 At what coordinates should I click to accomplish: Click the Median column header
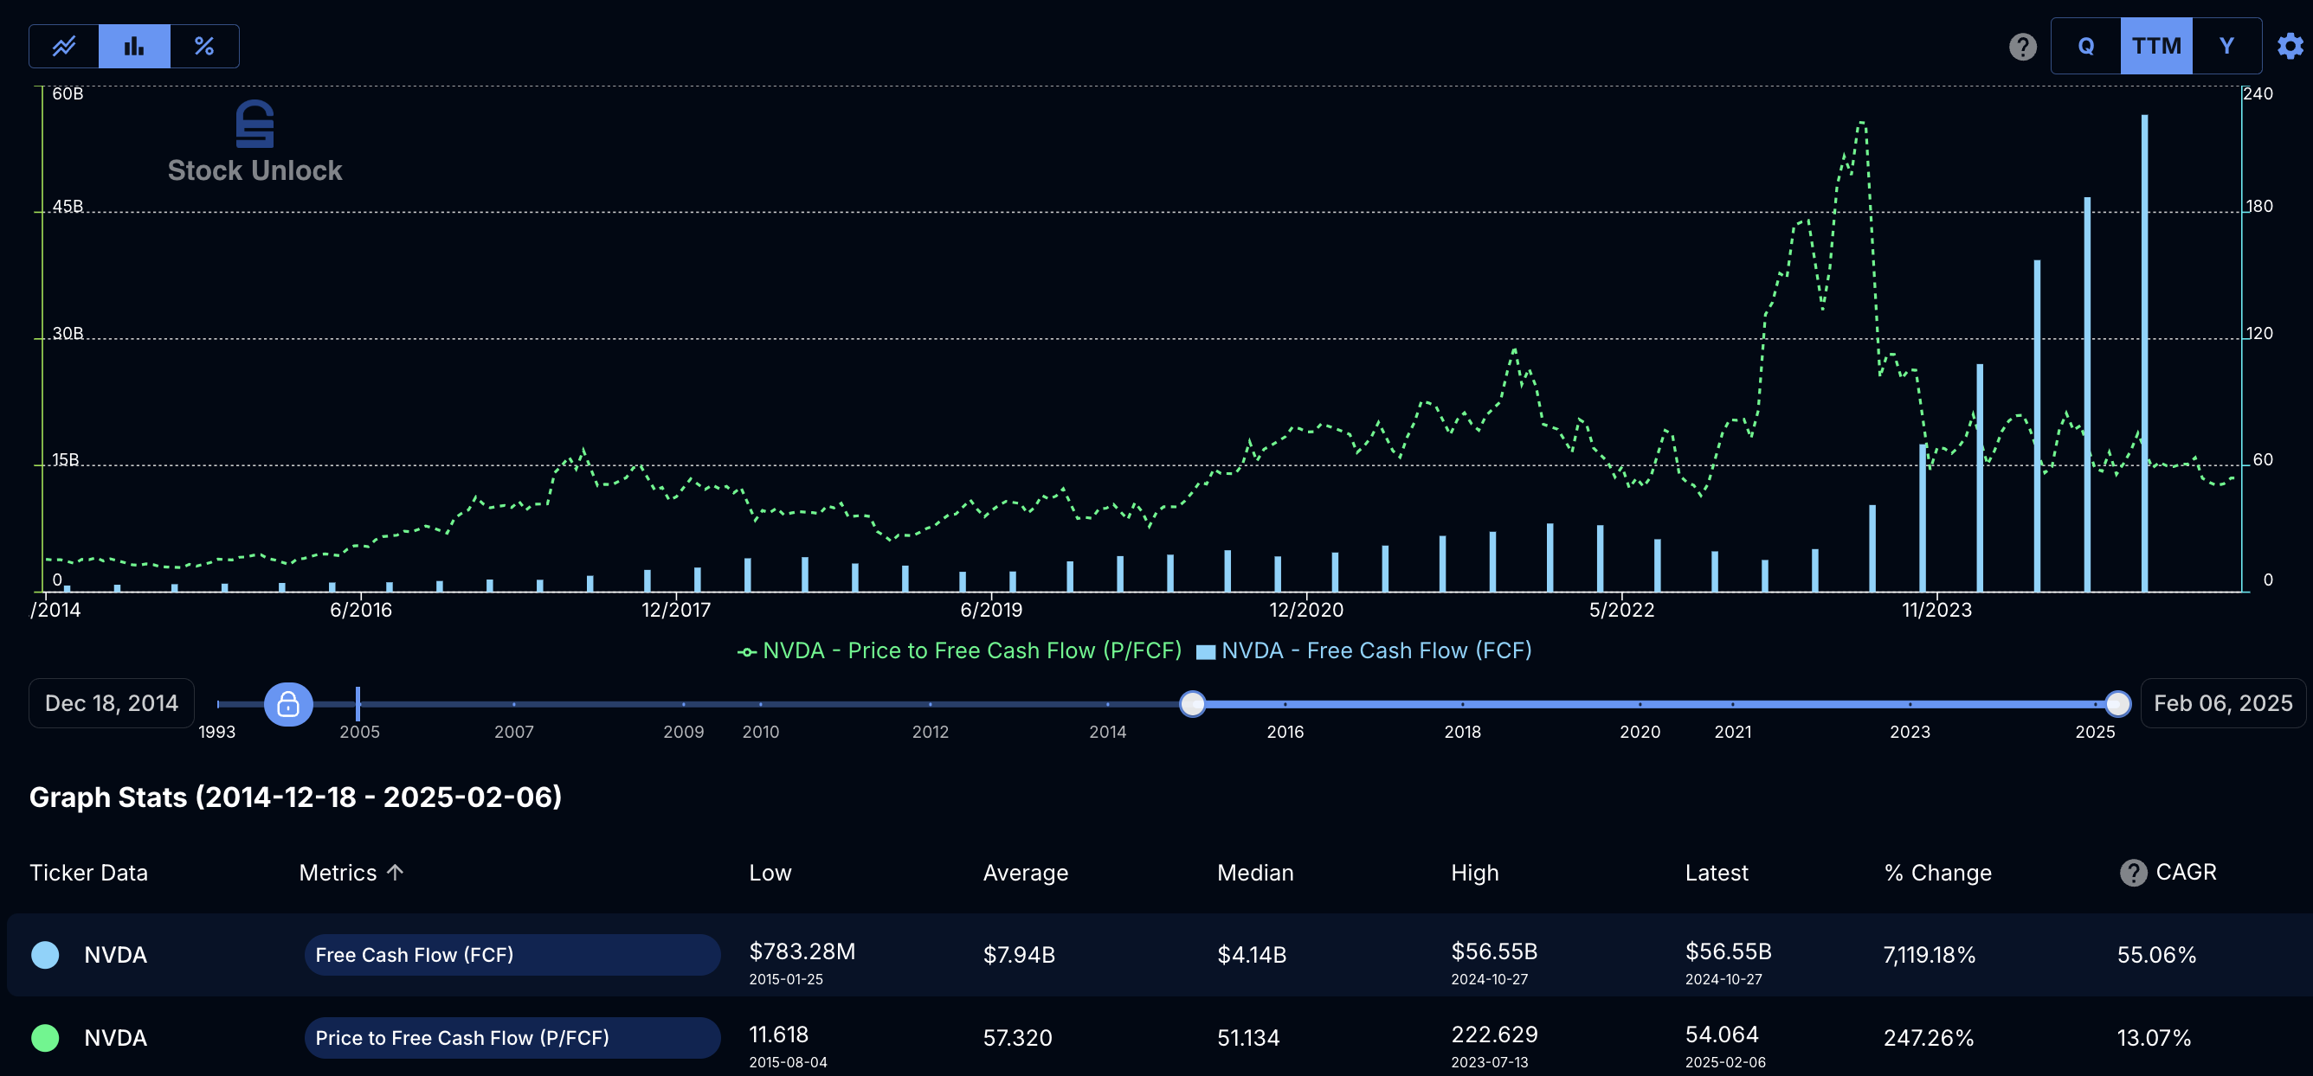tap(1255, 872)
